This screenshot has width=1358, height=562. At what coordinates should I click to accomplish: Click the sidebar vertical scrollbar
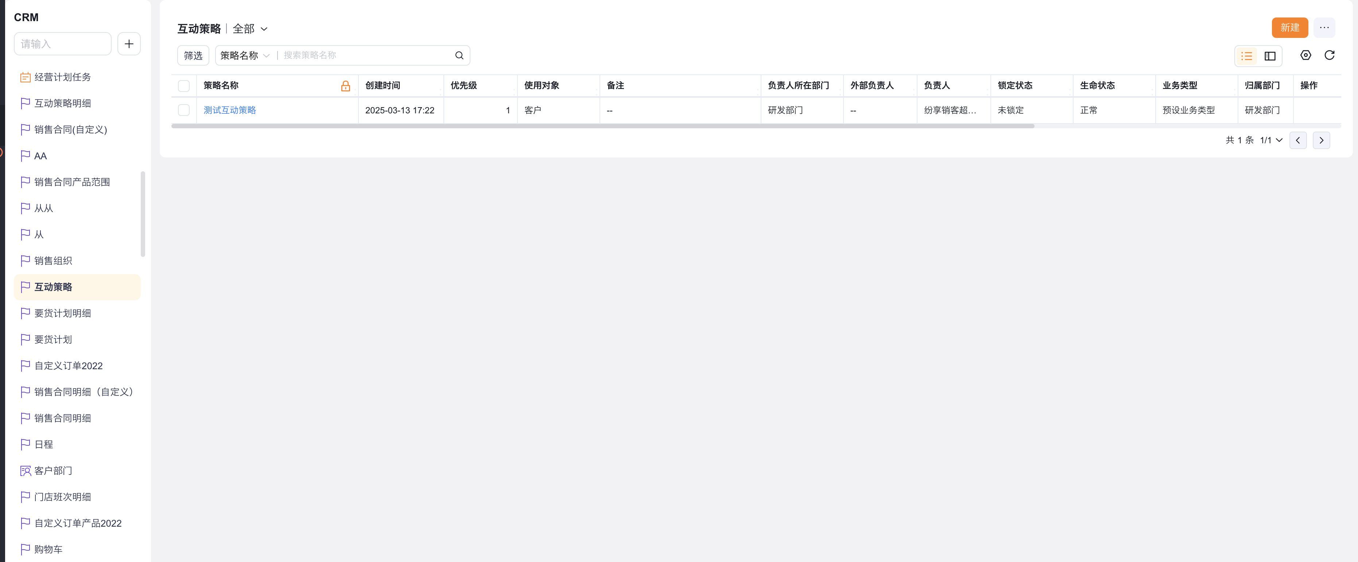[143, 213]
